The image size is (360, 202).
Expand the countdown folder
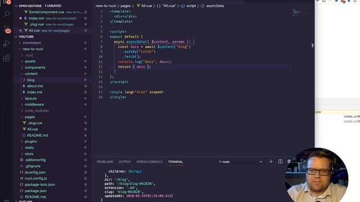click(32, 43)
